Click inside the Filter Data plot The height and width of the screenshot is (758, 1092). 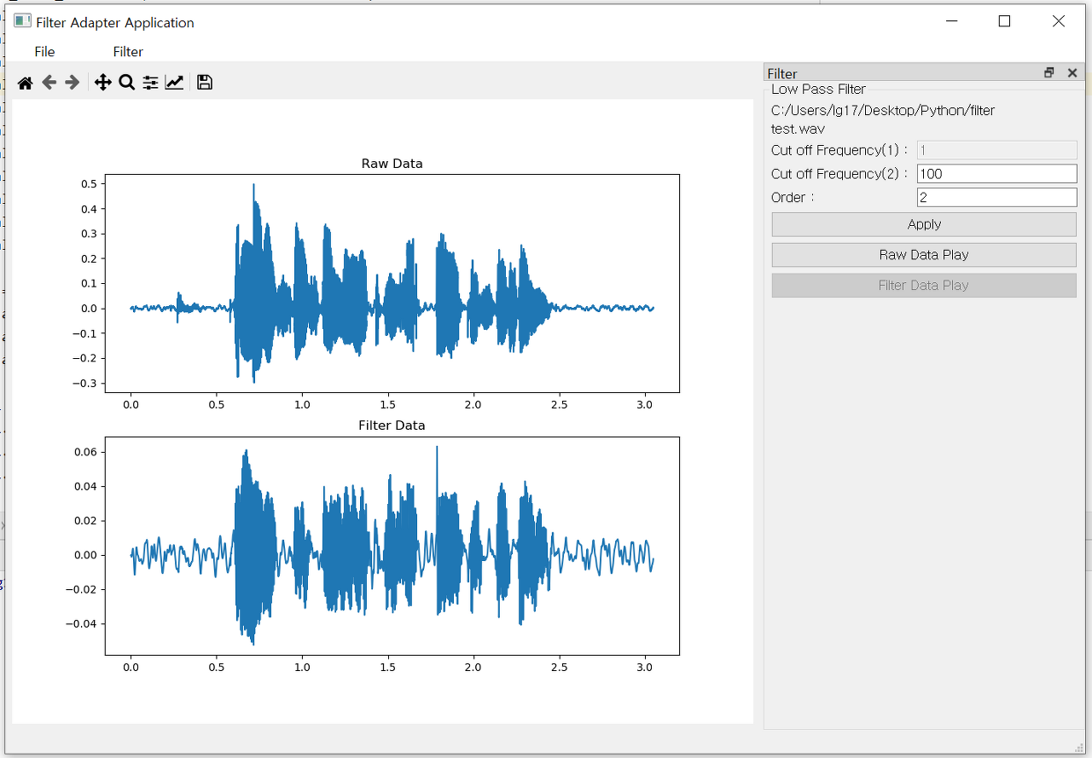click(x=392, y=544)
